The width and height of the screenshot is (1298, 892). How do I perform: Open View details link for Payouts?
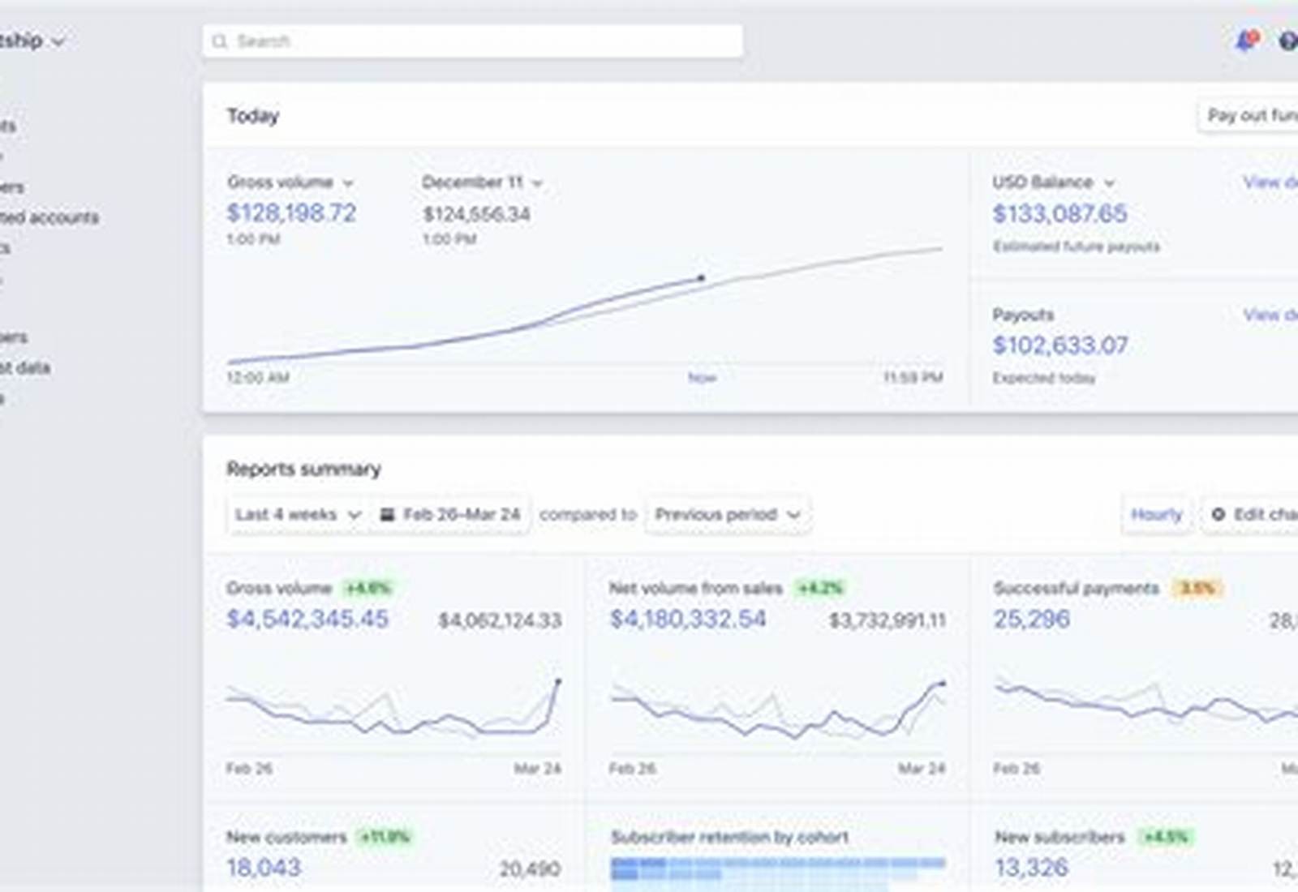point(1270,315)
